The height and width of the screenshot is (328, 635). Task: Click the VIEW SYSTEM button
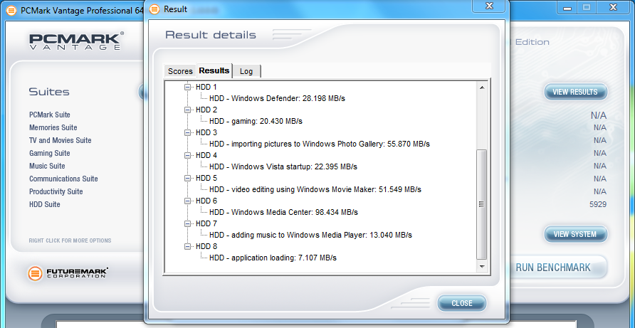click(x=575, y=234)
